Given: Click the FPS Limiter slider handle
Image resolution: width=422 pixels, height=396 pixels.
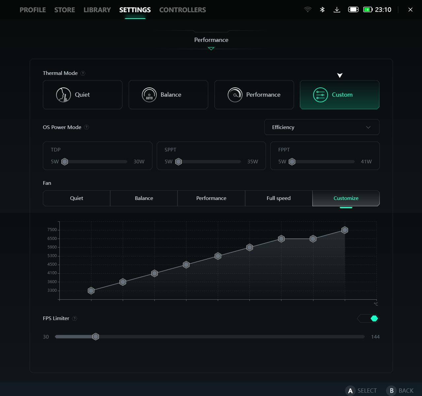Looking at the screenshot, I should click(96, 337).
